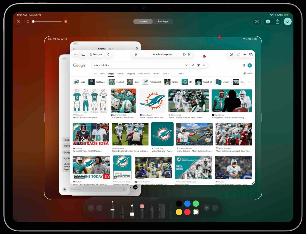Tap the Live Text scan icon
The height and width of the screenshot is (234, 306).
click(257, 21)
